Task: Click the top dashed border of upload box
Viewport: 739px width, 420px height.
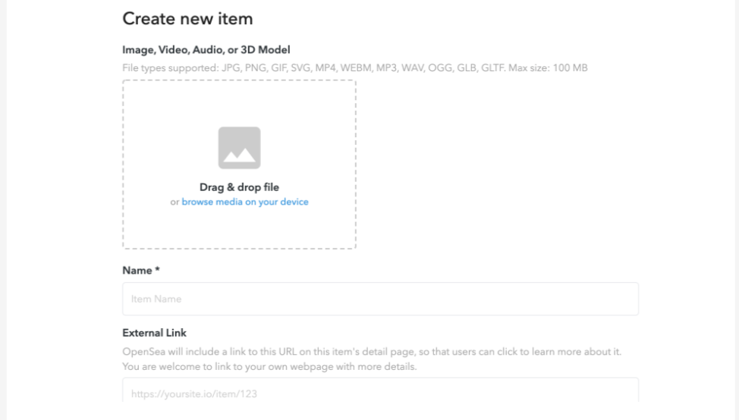Action: 240,80
